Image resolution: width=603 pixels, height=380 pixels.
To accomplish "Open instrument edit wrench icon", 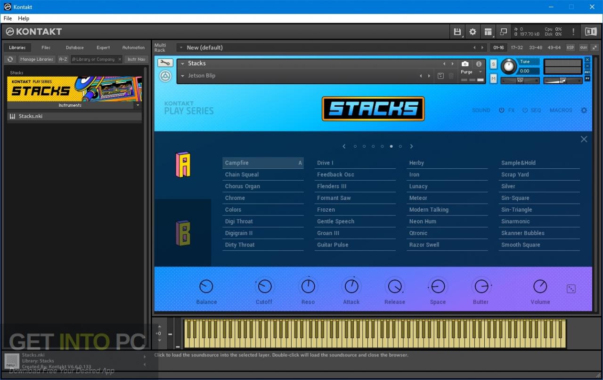I will click(165, 63).
